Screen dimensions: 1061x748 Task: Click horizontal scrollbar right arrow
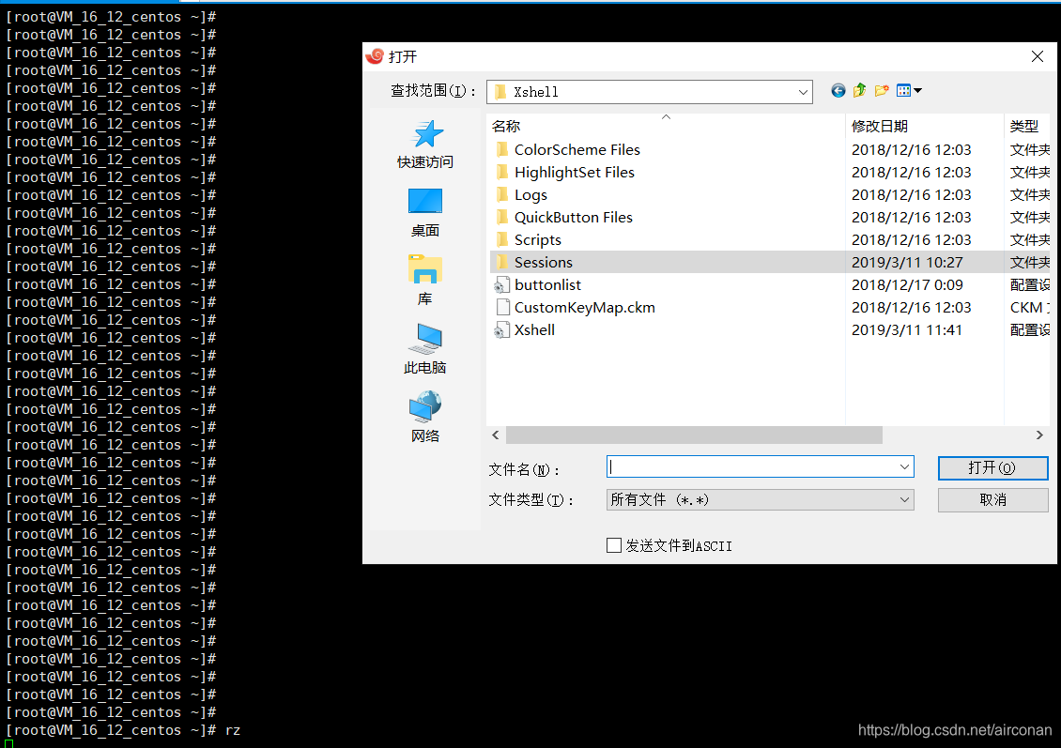pos(1039,435)
